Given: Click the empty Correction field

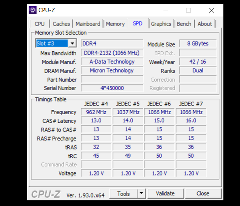Looking at the screenshot, I should click(198, 79).
